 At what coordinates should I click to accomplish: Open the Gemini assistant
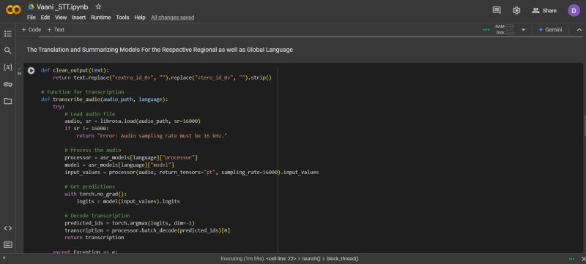coord(550,30)
